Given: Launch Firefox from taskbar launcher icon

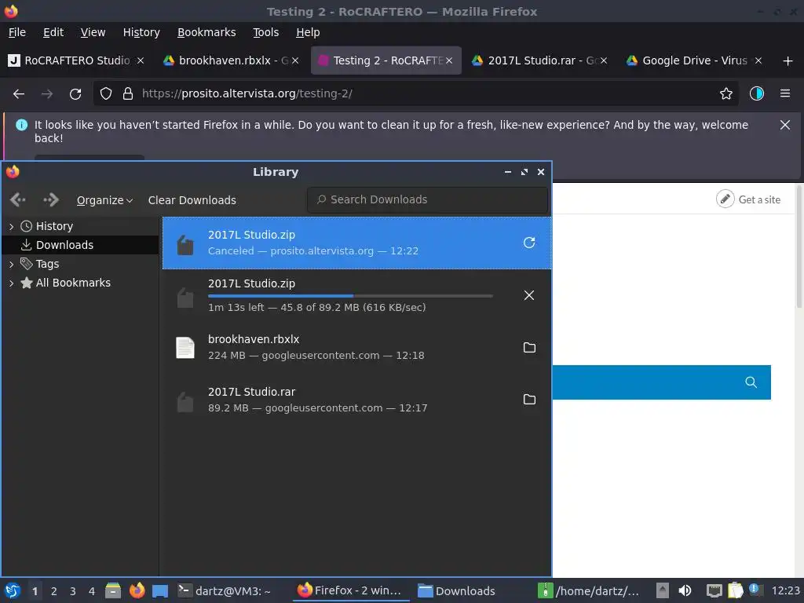Looking at the screenshot, I should pyautogui.click(x=137, y=590).
